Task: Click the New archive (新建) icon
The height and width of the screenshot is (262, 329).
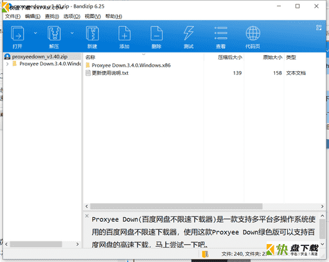Action: (x=93, y=33)
